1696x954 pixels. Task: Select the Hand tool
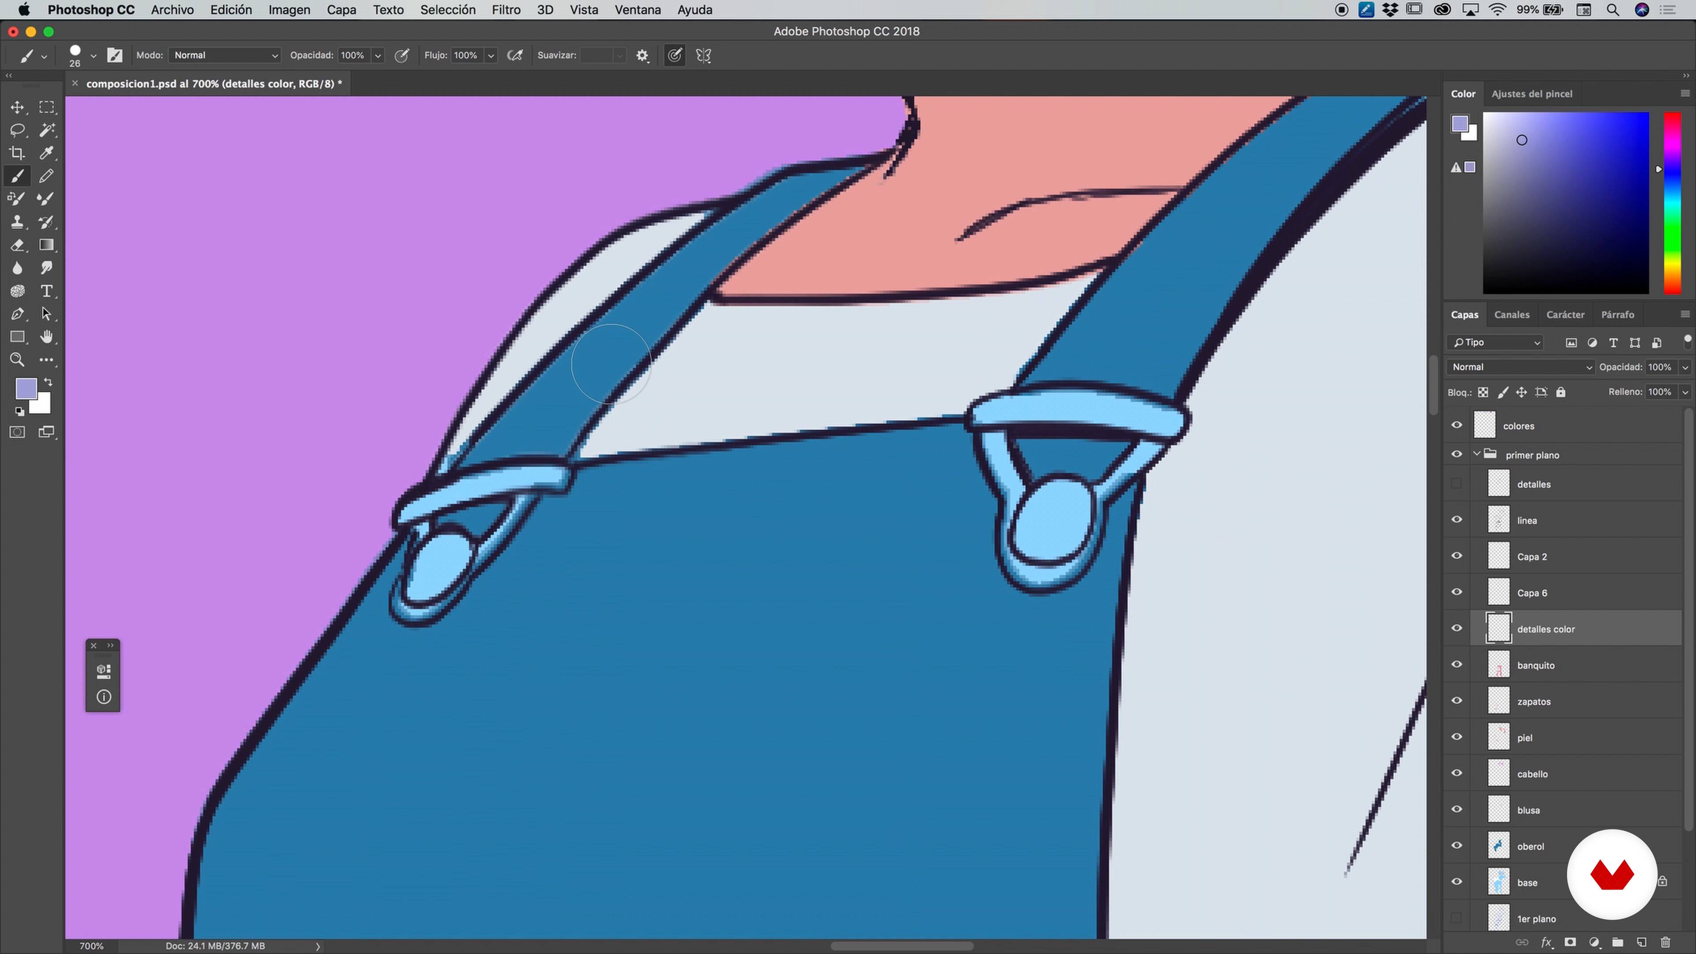click(x=46, y=337)
